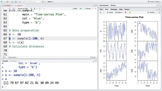The width and height of the screenshot is (162, 91).
Task: Switch to the History tab
Action: click(x=113, y=5)
